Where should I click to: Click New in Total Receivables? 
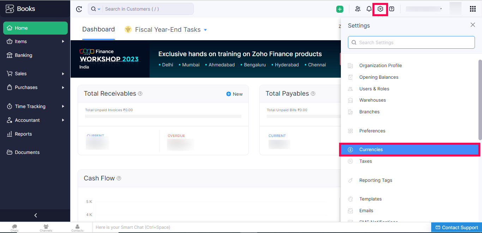tap(234, 94)
